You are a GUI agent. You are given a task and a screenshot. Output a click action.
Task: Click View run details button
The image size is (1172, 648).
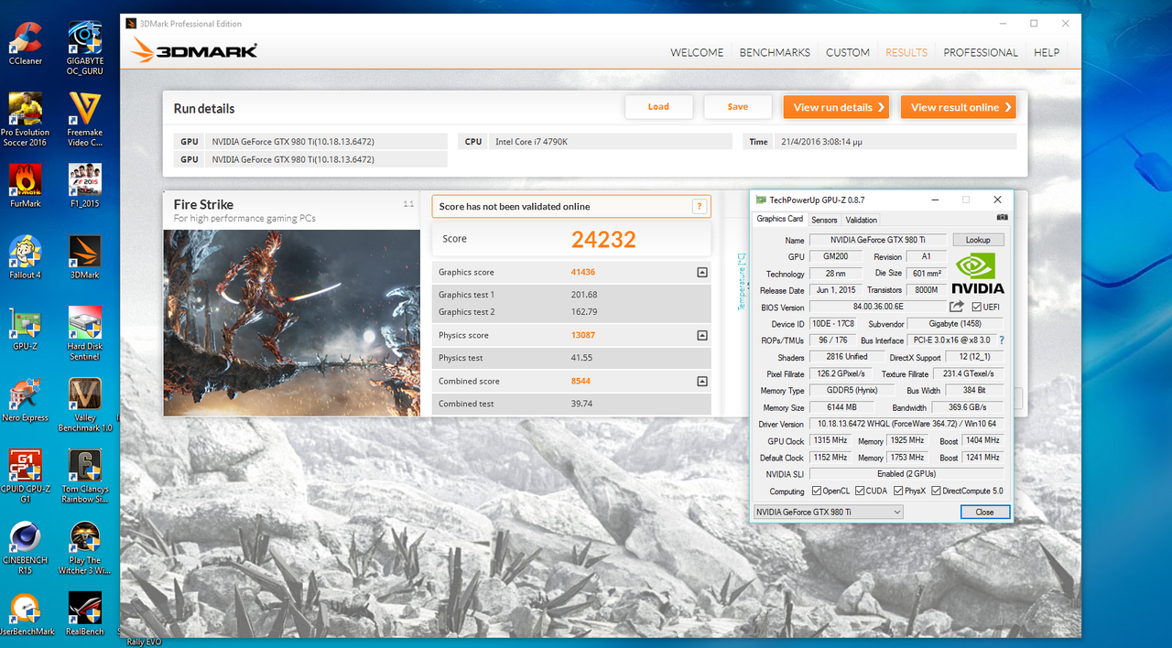[837, 107]
